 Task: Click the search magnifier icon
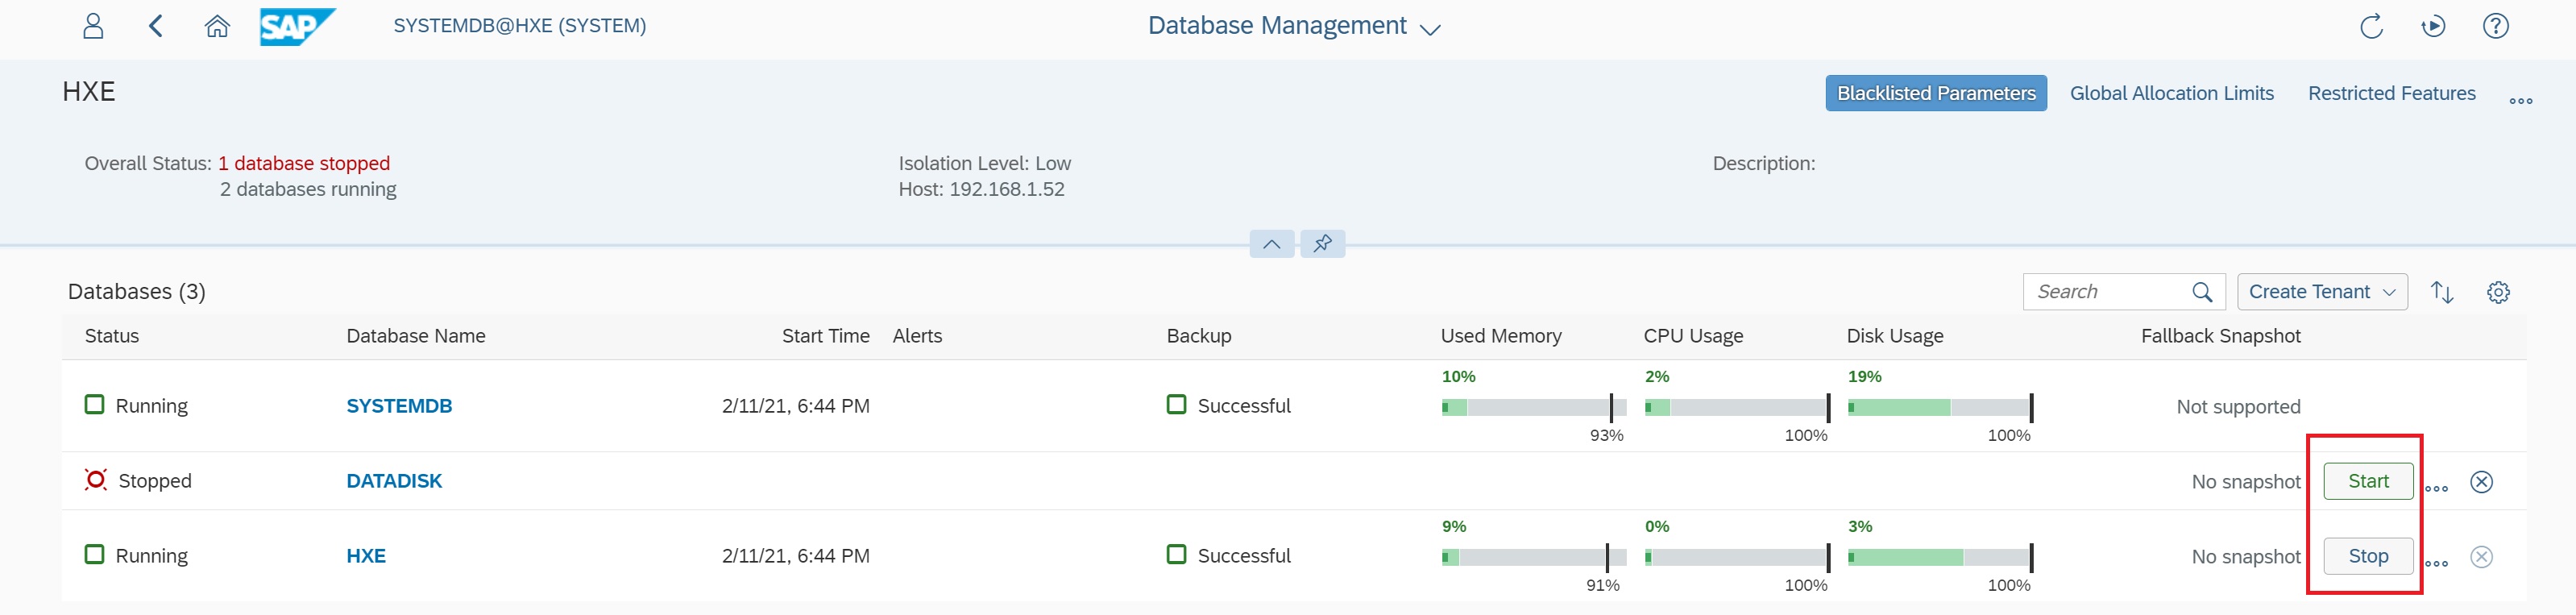click(x=2202, y=292)
